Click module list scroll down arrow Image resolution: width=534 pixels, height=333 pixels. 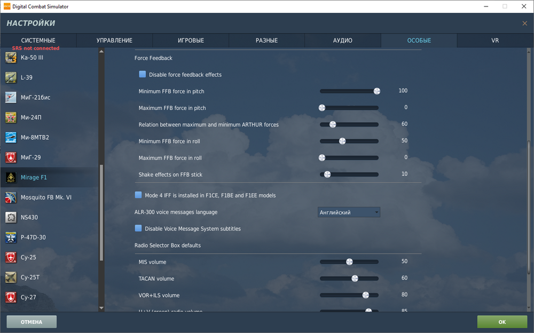pos(101,308)
